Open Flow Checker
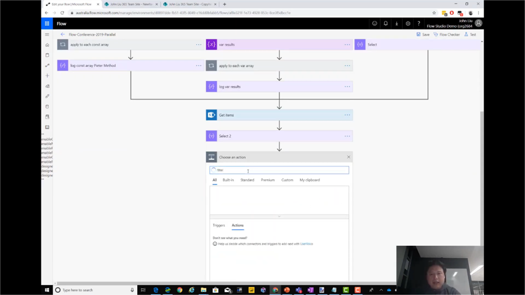The height and width of the screenshot is (295, 525). (x=447, y=34)
